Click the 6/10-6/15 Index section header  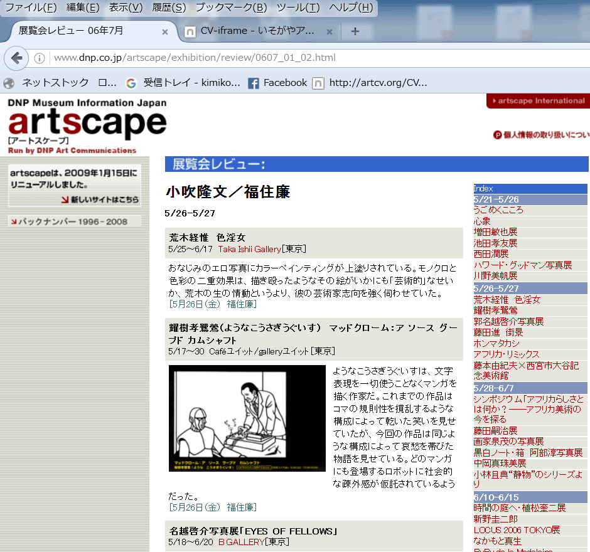(530, 497)
